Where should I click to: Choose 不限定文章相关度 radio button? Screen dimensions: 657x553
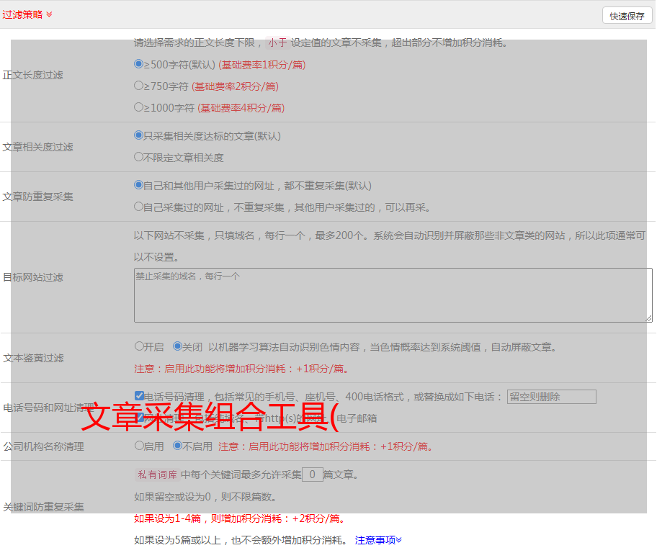click(x=139, y=157)
